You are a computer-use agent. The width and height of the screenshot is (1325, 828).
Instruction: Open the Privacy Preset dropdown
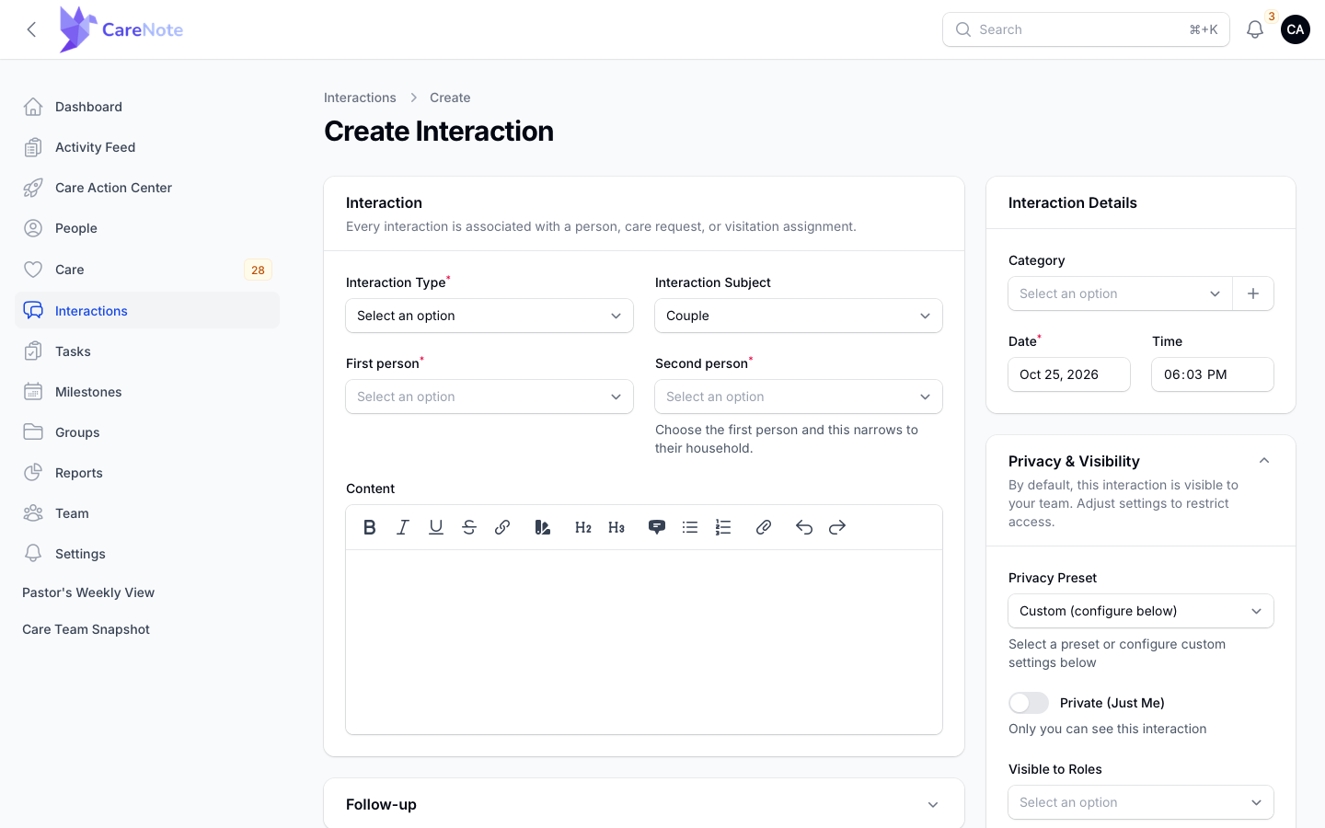point(1141,611)
